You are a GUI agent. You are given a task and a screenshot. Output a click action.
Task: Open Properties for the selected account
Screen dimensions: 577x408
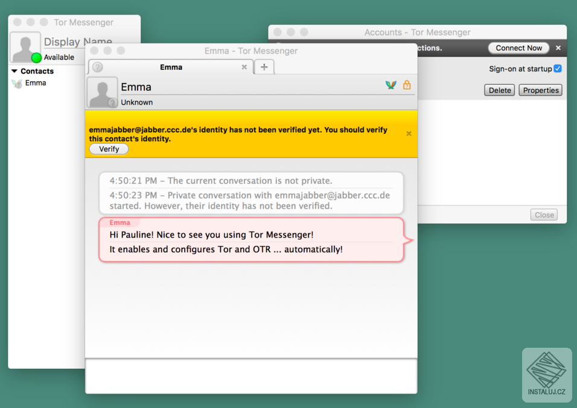coord(540,90)
